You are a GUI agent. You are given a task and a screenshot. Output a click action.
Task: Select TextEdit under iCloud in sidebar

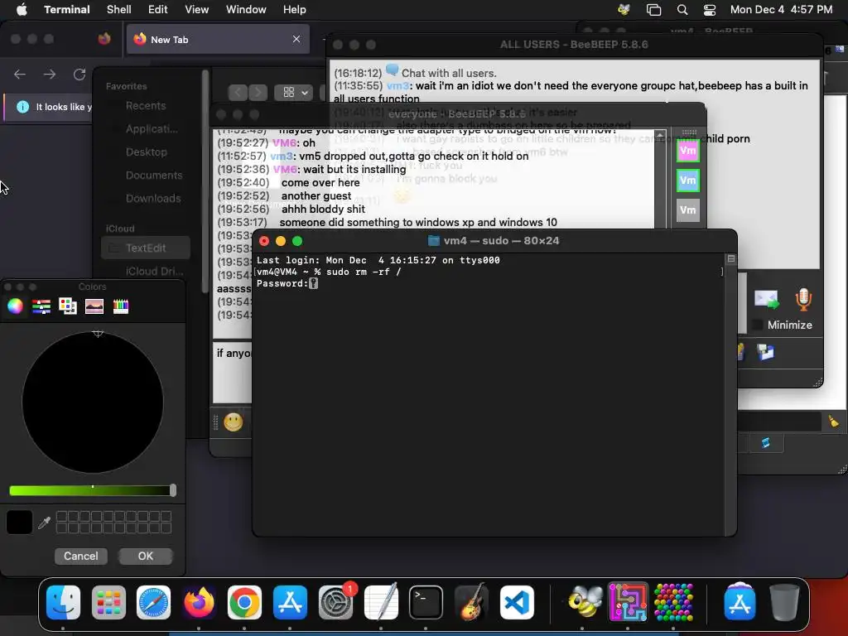pos(146,248)
